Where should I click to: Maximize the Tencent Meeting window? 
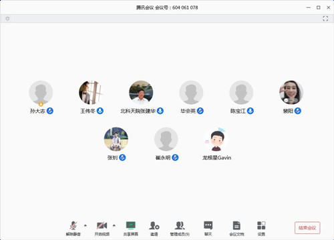pyautogui.click(x=319, y=7)
